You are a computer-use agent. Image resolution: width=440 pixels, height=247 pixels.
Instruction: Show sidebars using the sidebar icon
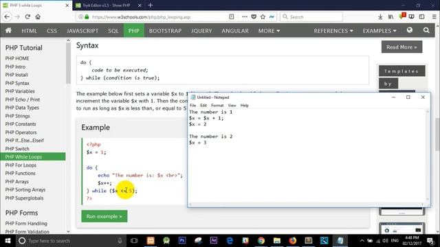(x=421, y=16)
